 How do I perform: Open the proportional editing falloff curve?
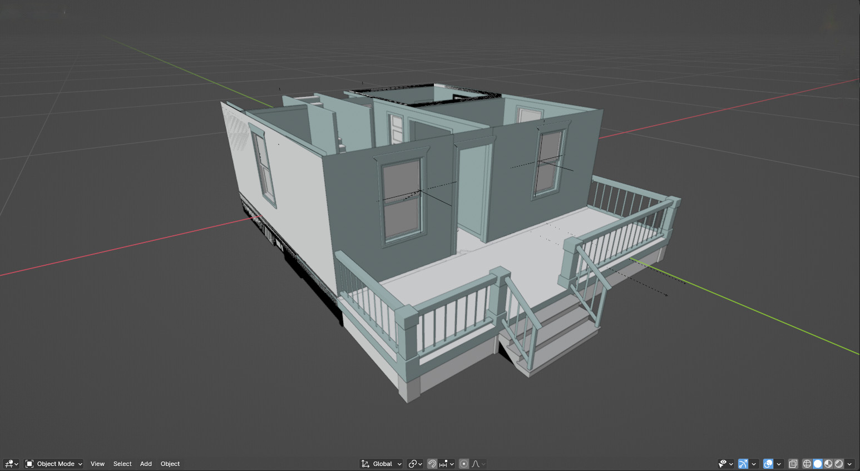(x=478, y=464)
